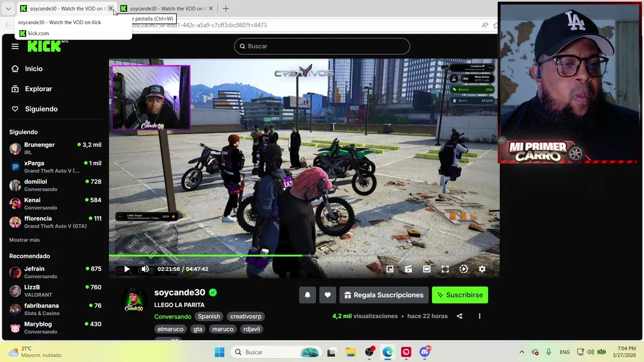Open fabribanana's Slots & Casino stream
The width and height of the screenshot is (644, 362).
click(55, 309)
